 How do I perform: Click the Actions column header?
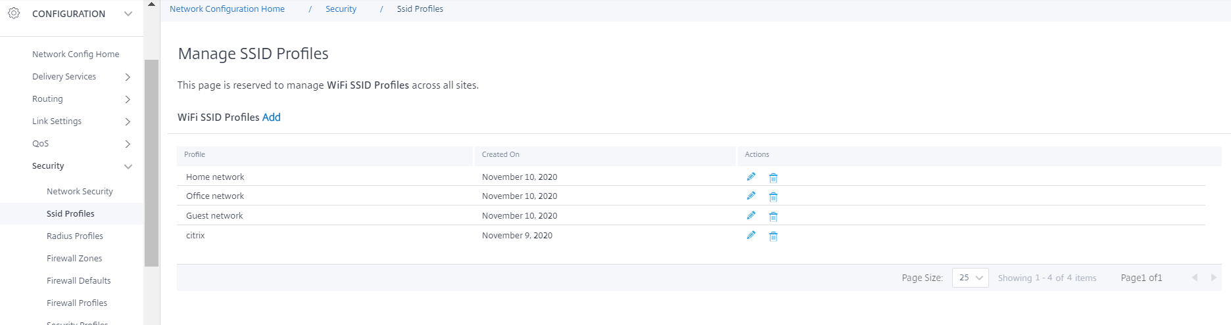(757, 155)
